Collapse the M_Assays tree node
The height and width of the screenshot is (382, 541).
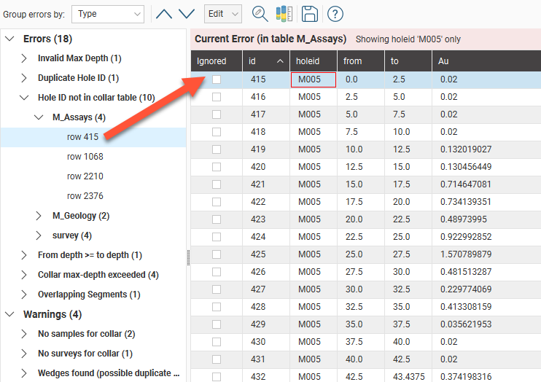click(39, 117)
